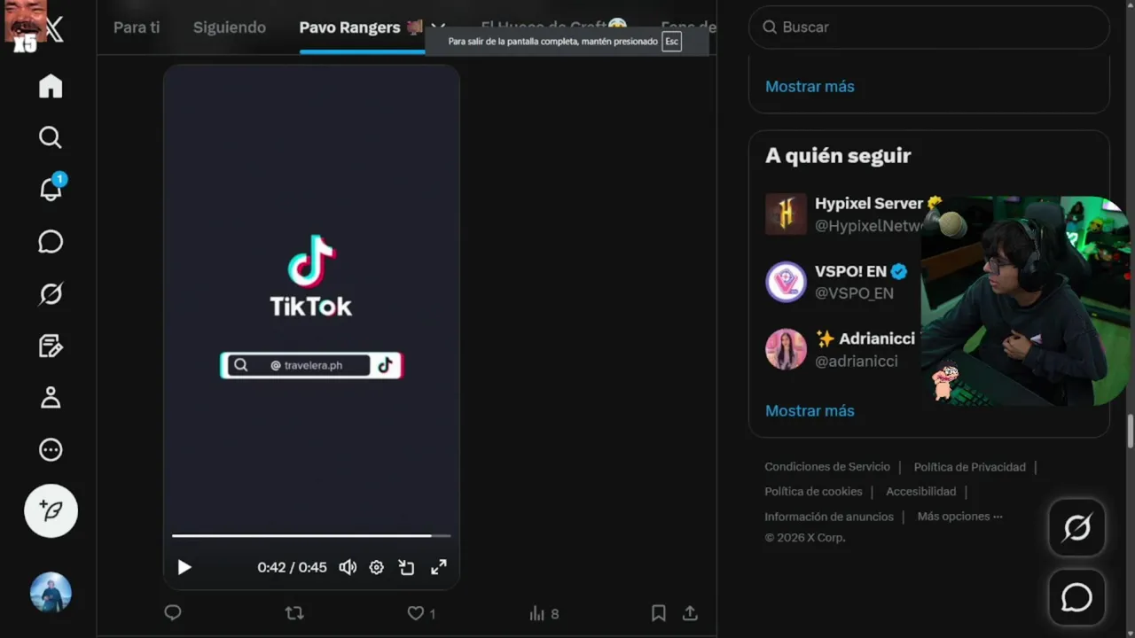The height and width of the screenshot is (638, 1135).
Task: Expand Más opciones footer menu
Action: tap(959, 516)
